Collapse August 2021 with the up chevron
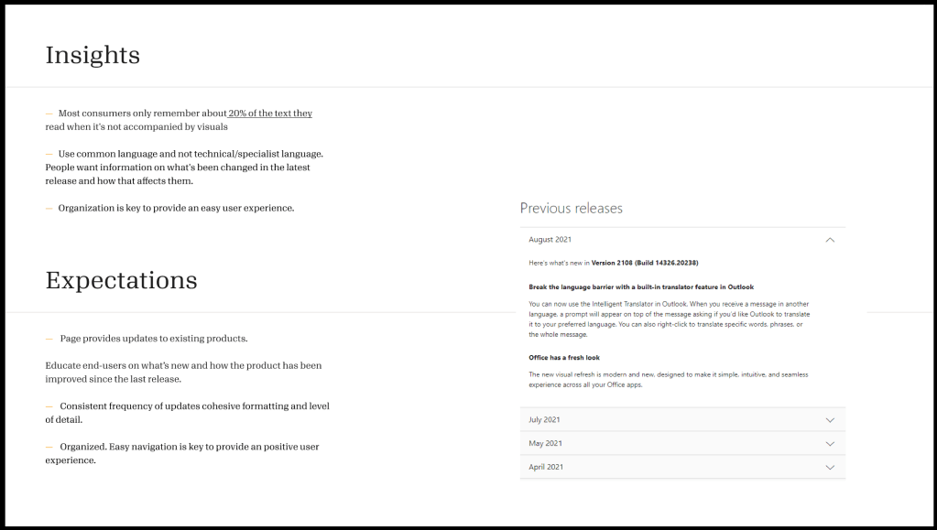 click(830, 240)
